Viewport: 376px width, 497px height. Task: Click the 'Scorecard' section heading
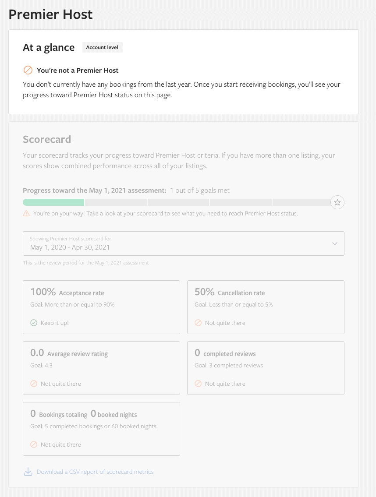point(47,139)
